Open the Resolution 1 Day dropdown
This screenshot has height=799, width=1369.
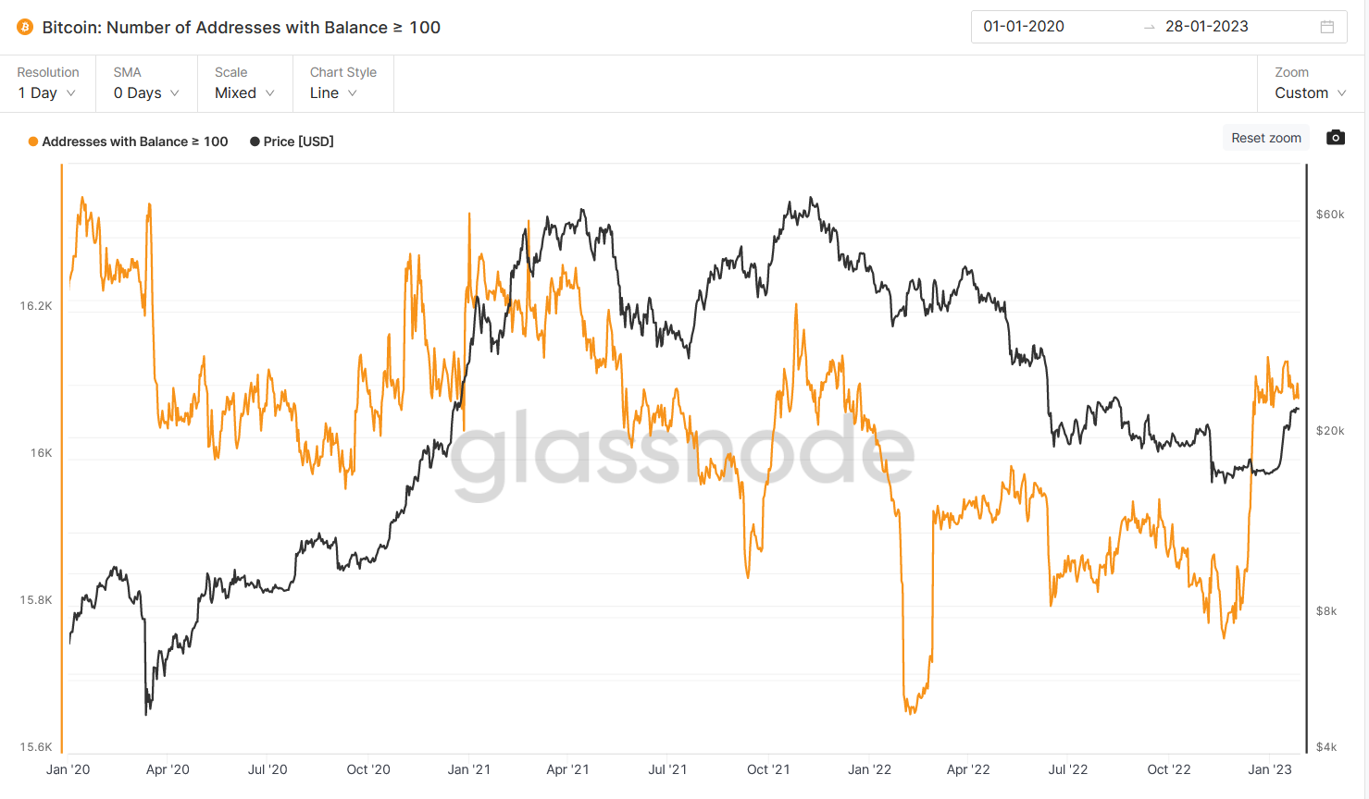[47, 83]
